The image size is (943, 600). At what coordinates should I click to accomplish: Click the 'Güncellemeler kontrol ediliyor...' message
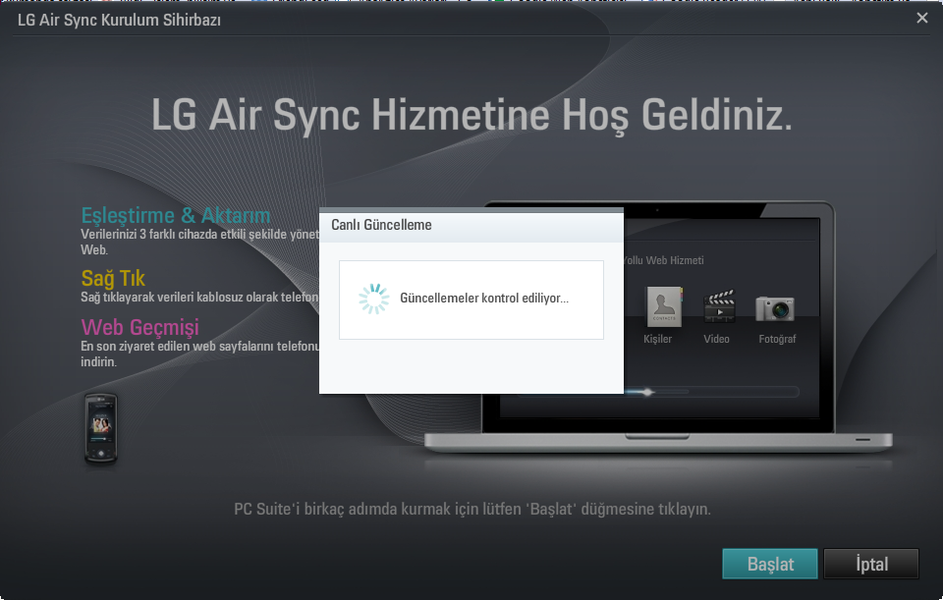(484, 299)
